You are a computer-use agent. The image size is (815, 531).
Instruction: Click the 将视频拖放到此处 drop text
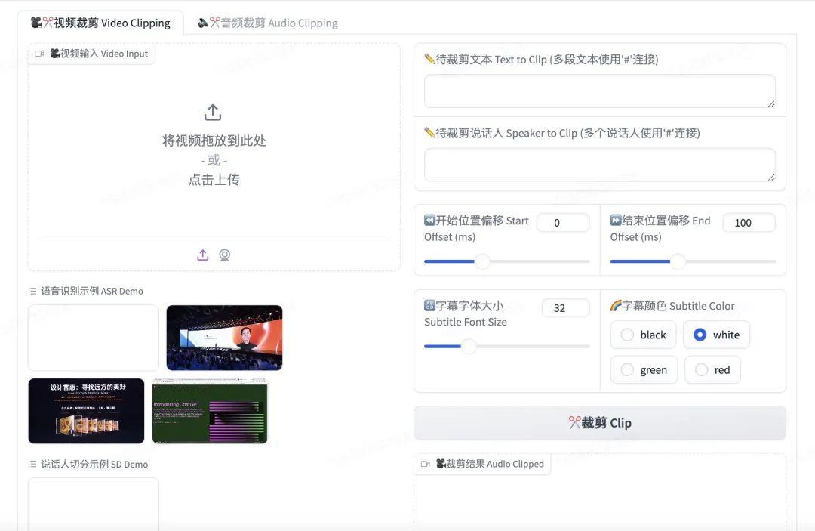(x=214, y=140)
